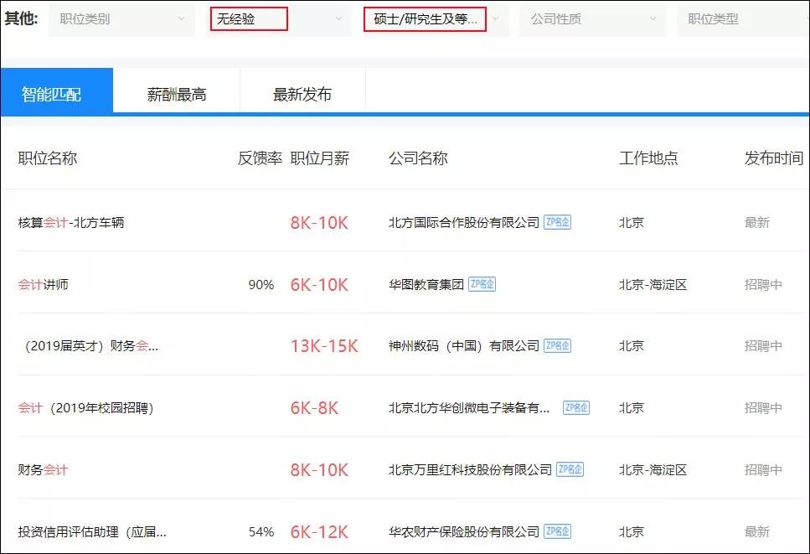The width and height of the screenshot is (810, 554).
Task: Visit 神州数码（中国）有限公司 company page
Action: coord(464,346)
